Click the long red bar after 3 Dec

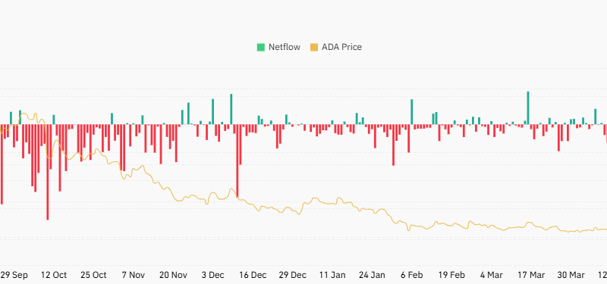pyautogui.click(x=237, y=161)
